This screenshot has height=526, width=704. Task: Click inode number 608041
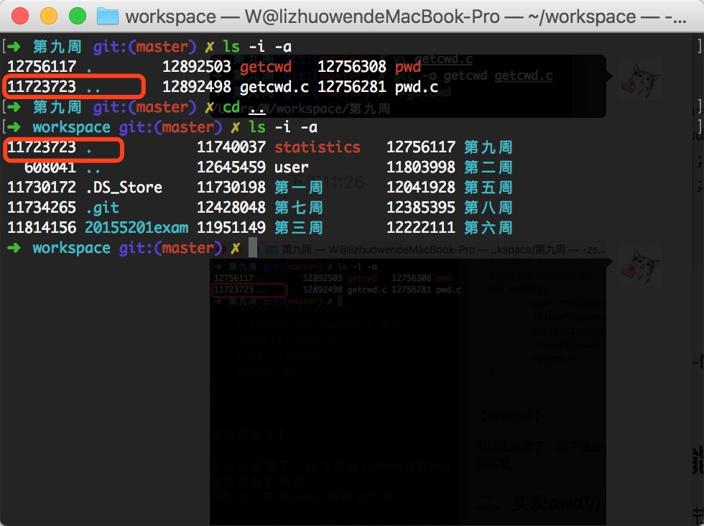click(50, 167)
